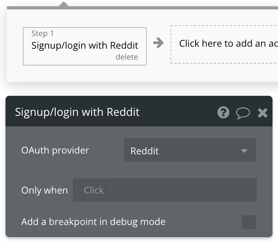Open help for Signup/login with Reddit action
278x245 pixels.
pos(223,112)
